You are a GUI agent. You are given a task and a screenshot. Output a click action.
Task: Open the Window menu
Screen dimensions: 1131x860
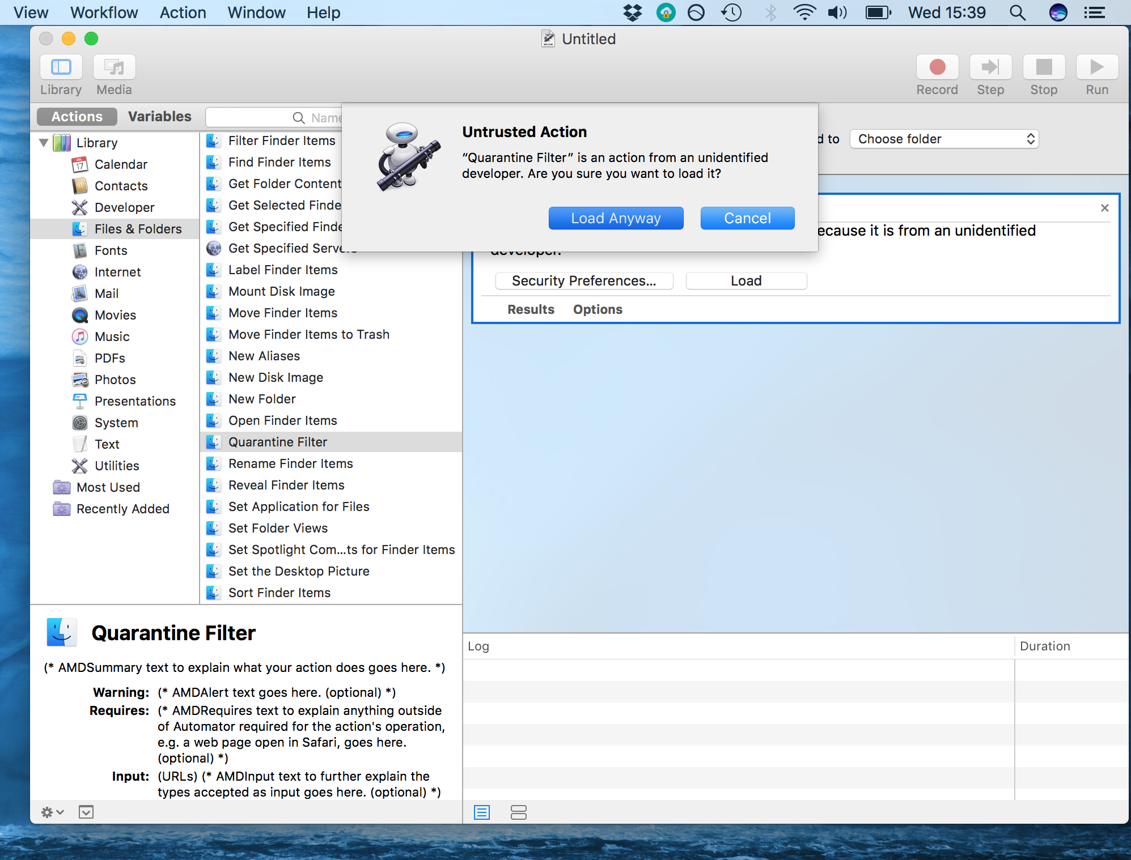(256, 12)
